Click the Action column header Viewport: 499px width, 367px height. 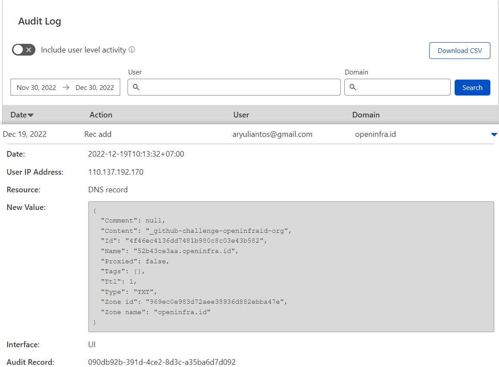[101, 115]
